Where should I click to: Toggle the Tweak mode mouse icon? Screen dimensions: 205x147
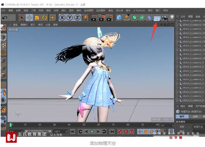point(4,92)
